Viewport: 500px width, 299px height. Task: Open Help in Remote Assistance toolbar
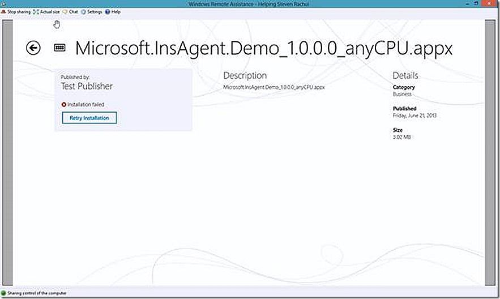[113, 12]
